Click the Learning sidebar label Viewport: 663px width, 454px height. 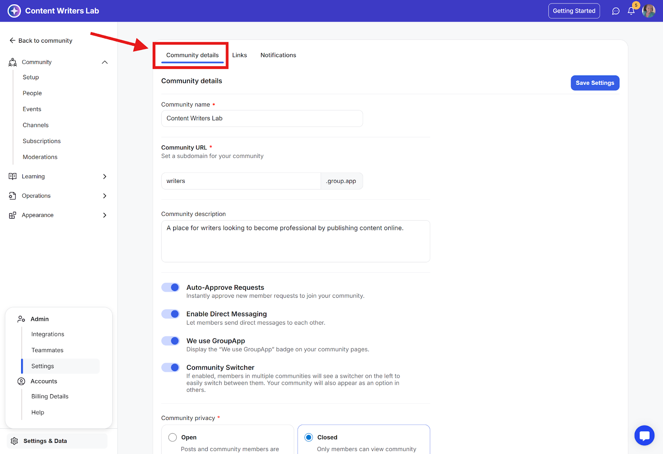pyautogui.click(x=33, y=177)
